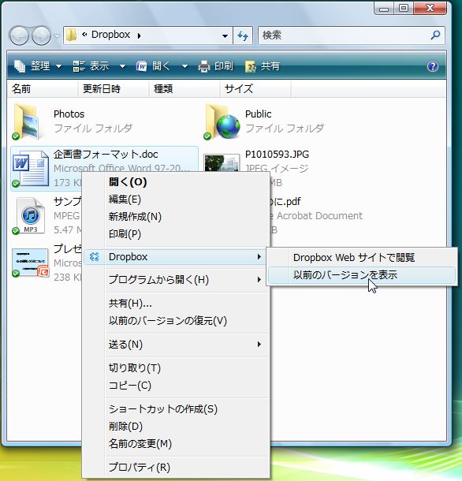
Task: Click the magnifier search icon
Action: click(436, 35)
